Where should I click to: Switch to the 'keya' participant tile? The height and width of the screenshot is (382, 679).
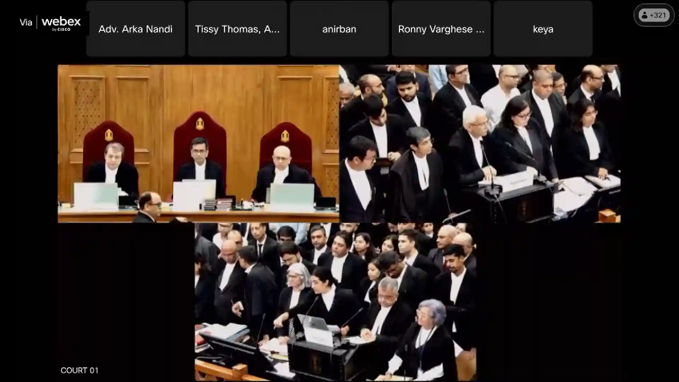[543, 29]
